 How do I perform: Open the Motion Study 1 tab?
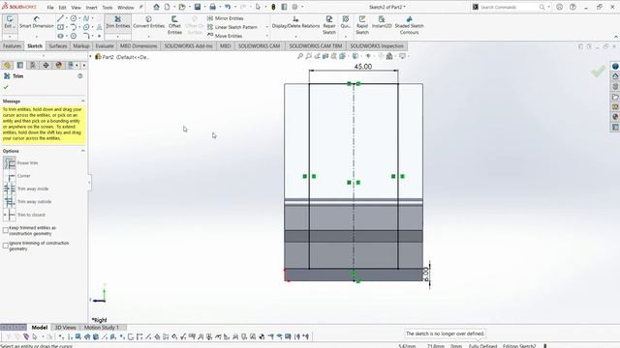click(x=102, y=328)
